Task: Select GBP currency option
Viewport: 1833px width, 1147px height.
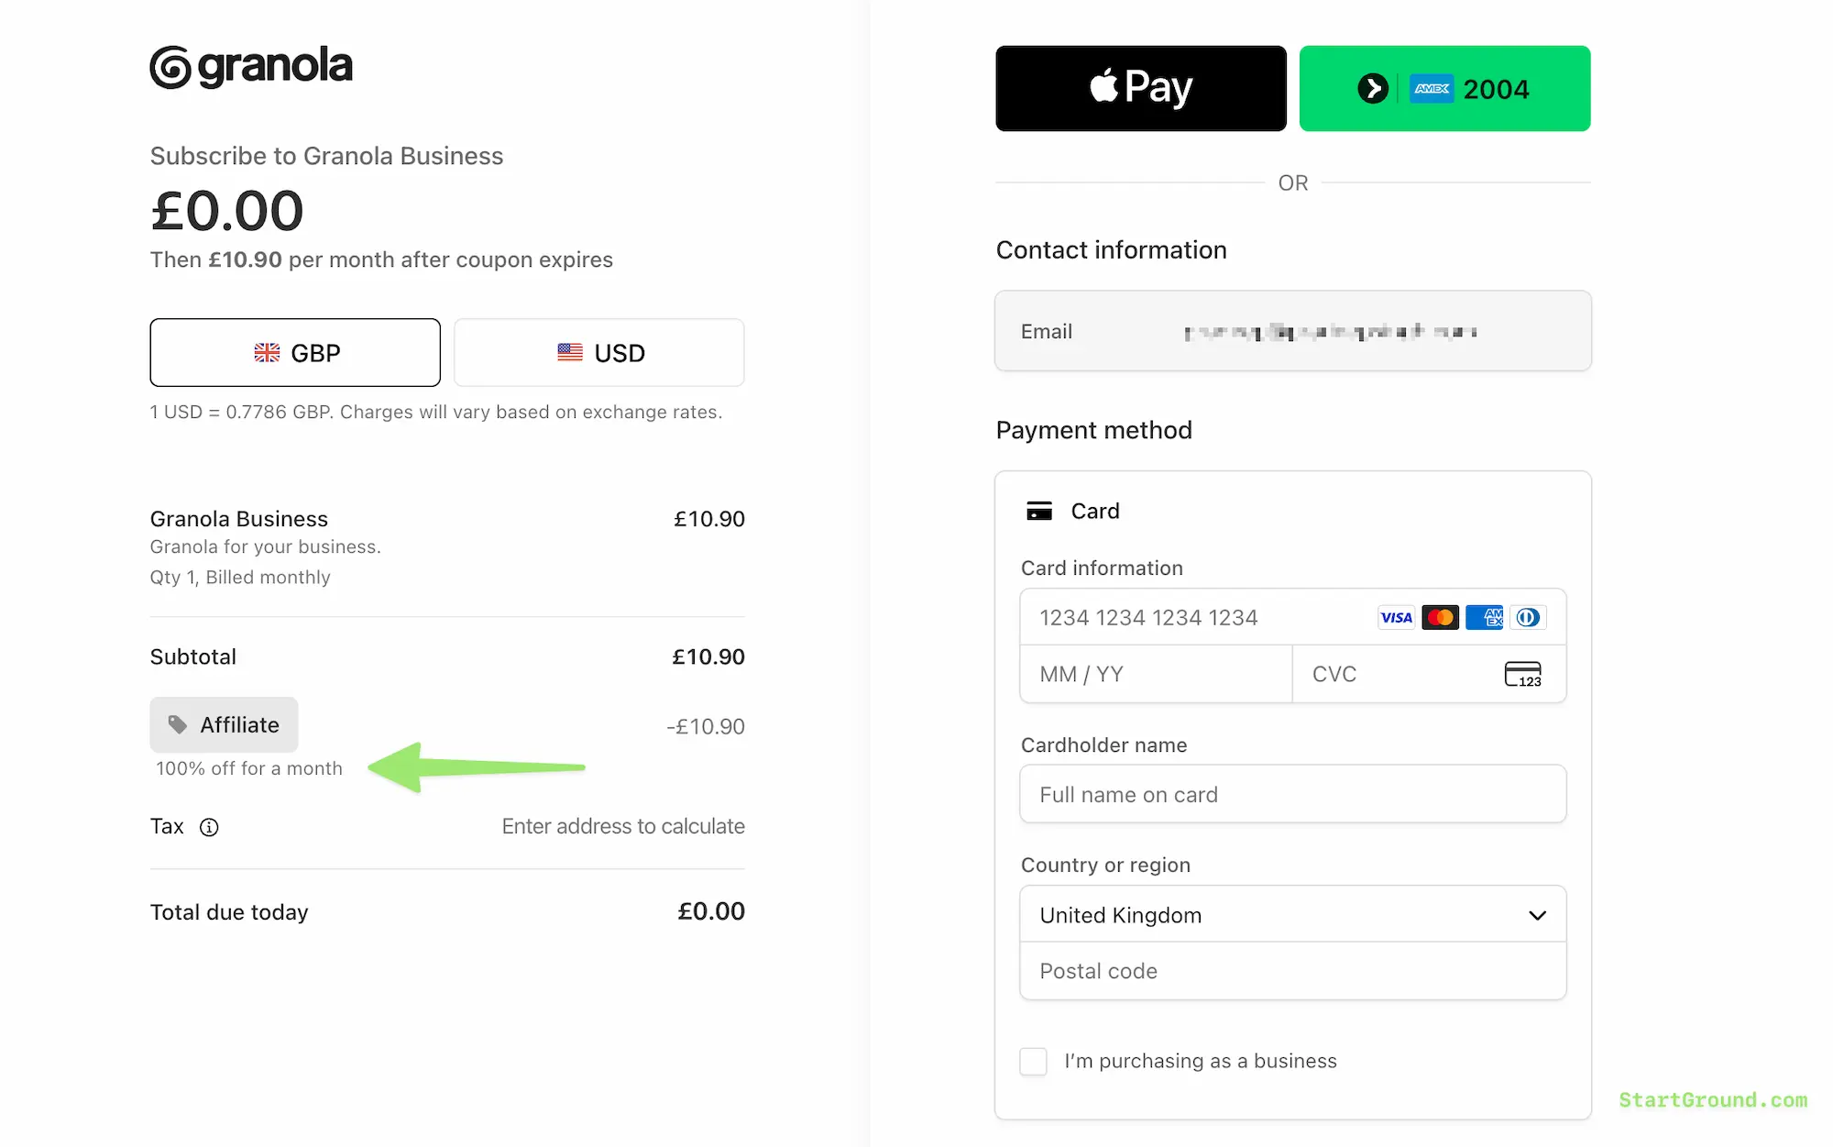Action: click(x=295, y=353)
